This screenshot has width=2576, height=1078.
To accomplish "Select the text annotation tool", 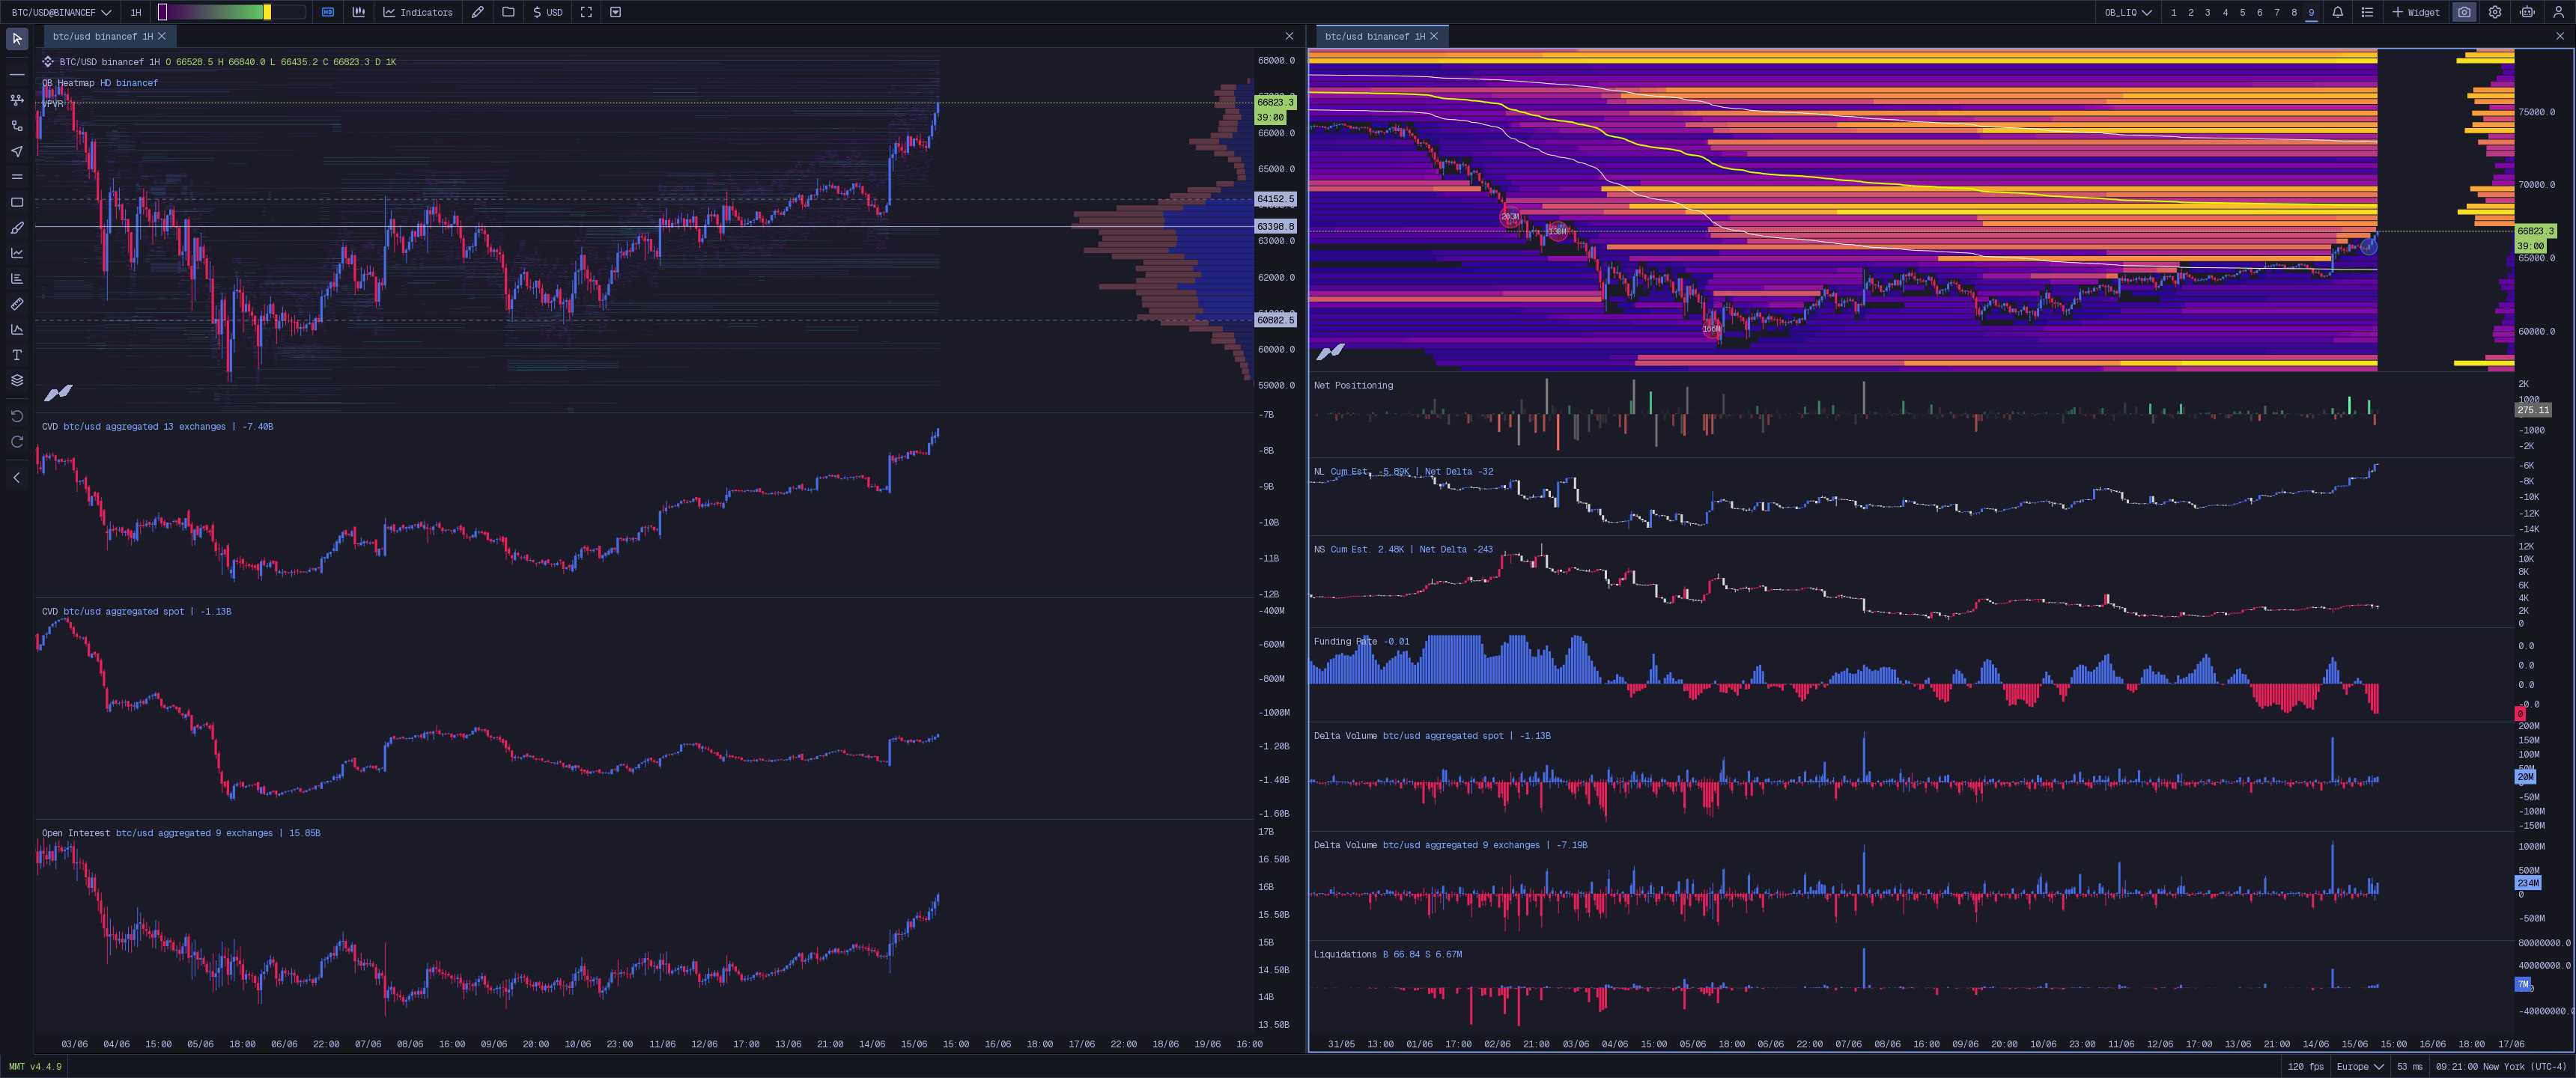I will (17, 355).
